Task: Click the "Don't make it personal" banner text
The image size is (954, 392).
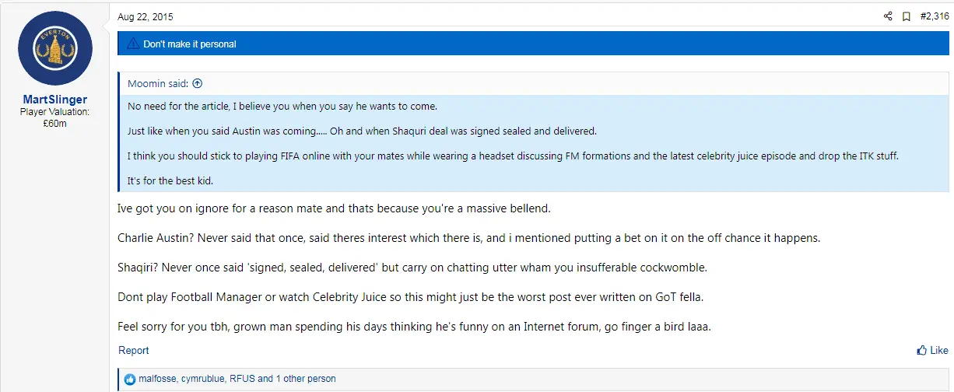Action: [x=189, y=44]
